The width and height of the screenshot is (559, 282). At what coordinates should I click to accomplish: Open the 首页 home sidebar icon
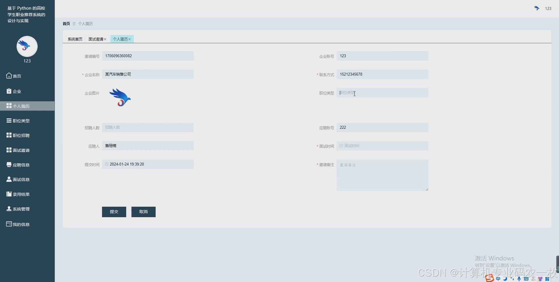[x=9, y=76]
